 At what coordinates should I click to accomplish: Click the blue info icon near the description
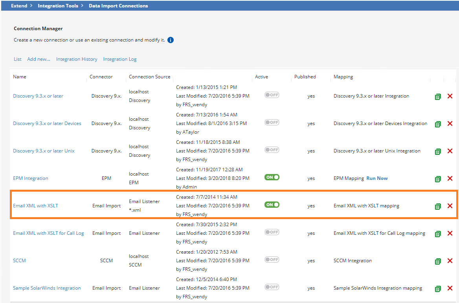click(x=170, y=40)
